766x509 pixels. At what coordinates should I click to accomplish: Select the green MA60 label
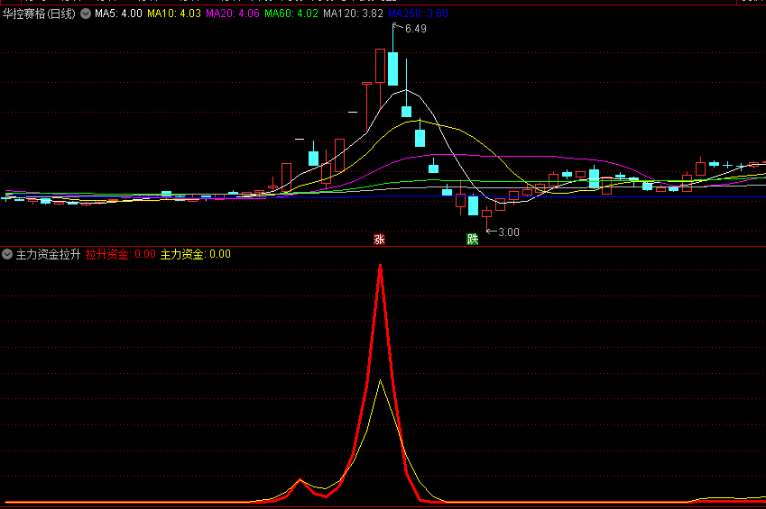tap(291, 13)
